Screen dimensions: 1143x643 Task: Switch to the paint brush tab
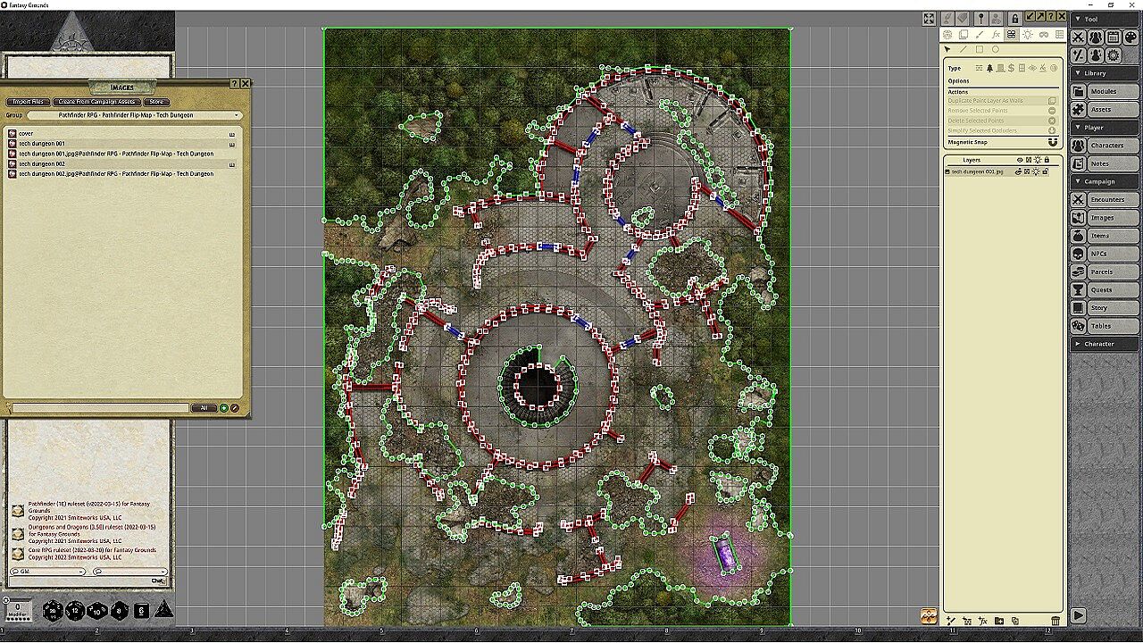tap(980, 35)
